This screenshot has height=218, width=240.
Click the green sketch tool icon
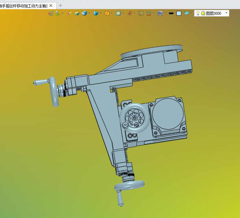(x=58, y=13)
